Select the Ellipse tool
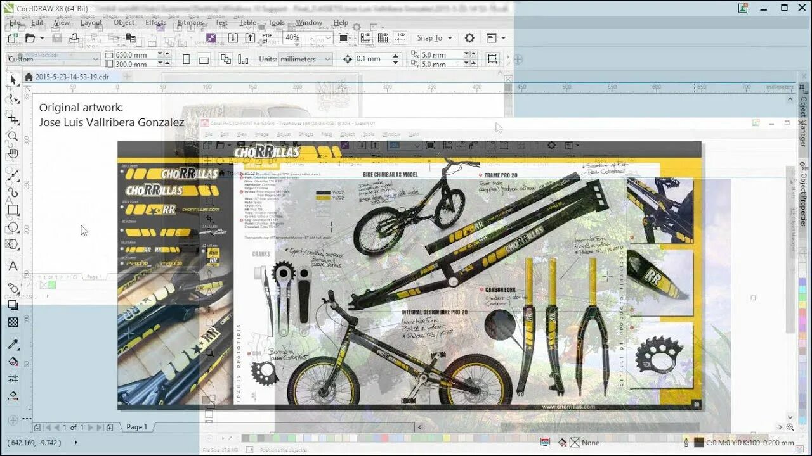 click(13, 227)
